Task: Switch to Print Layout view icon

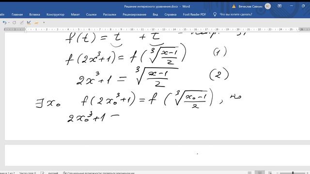Action: (x=260, y=173)
